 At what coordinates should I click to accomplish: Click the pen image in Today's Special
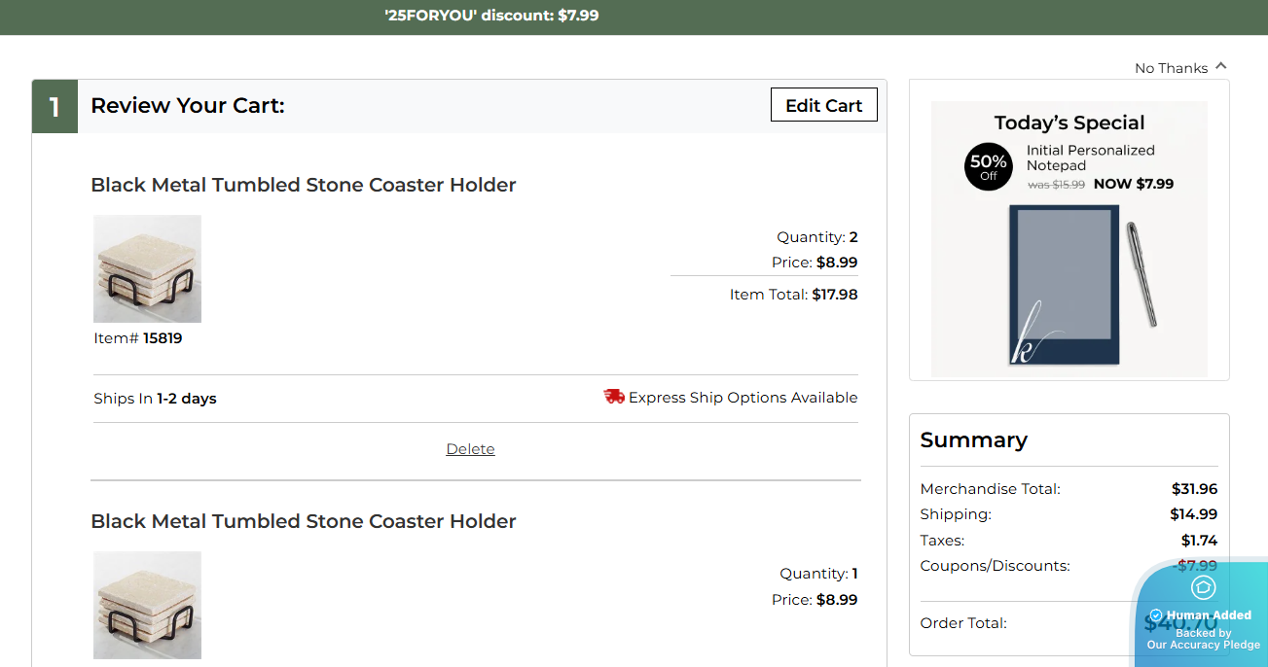(1141, 274)
